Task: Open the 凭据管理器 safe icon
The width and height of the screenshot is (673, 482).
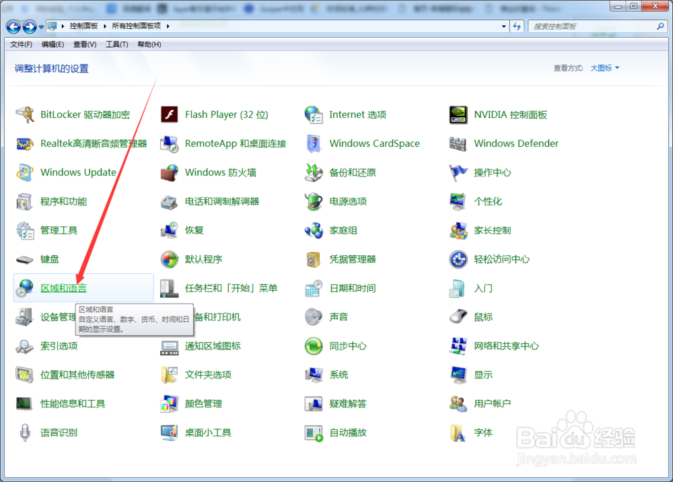Action: coord(314,259)
